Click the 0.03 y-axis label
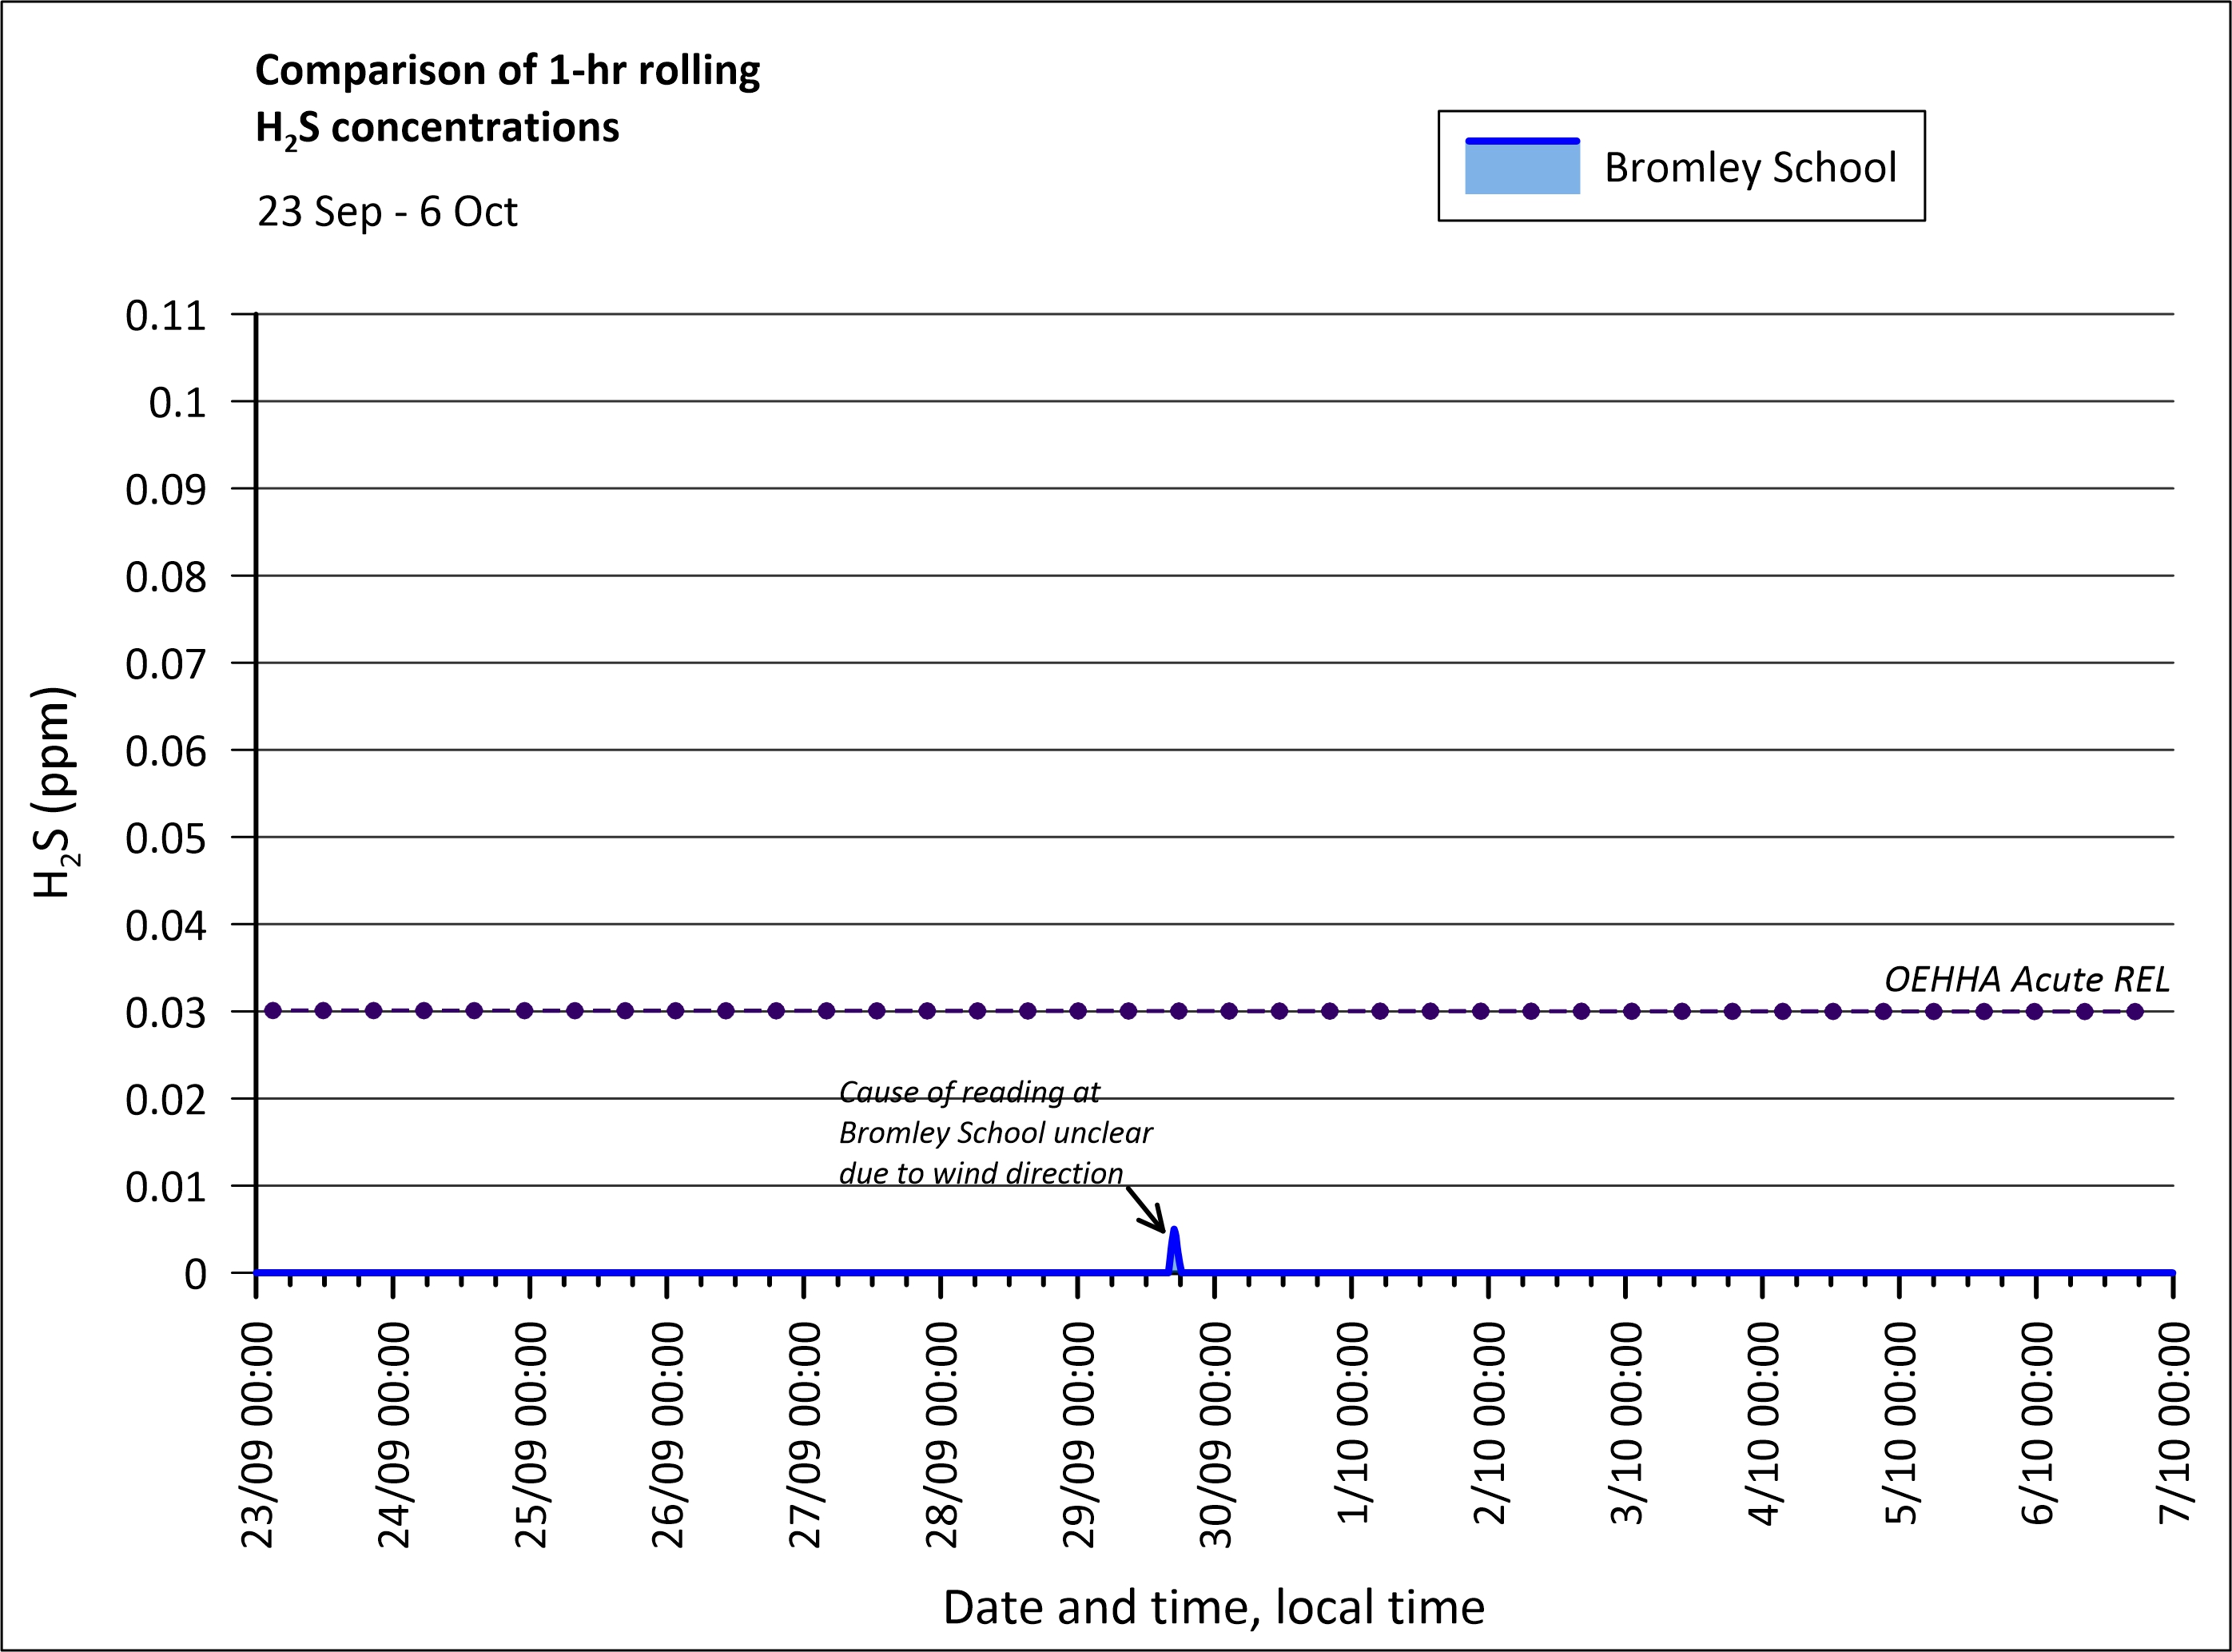The width and height of the screenshot is (2232, 1652). pos(165,1013)
